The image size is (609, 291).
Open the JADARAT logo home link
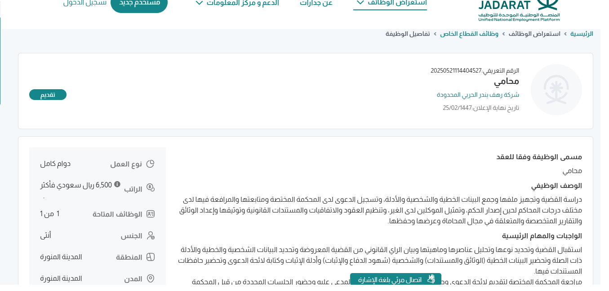pyautogui.click(x=519, y=10)
